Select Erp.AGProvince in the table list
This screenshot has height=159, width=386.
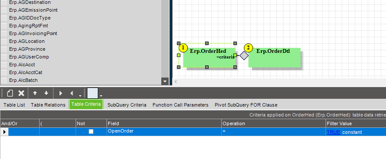click(27, 49)
